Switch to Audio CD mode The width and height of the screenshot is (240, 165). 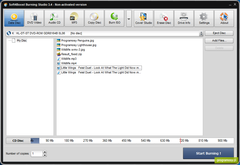(x=54, y=18)
